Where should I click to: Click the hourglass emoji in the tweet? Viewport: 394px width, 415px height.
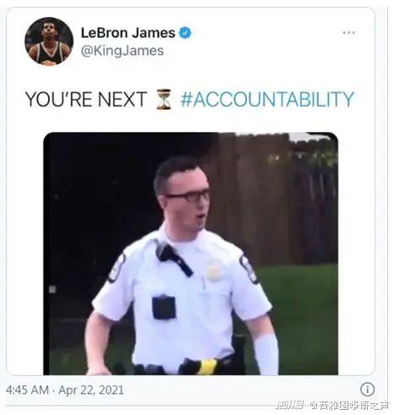[164, 99]
